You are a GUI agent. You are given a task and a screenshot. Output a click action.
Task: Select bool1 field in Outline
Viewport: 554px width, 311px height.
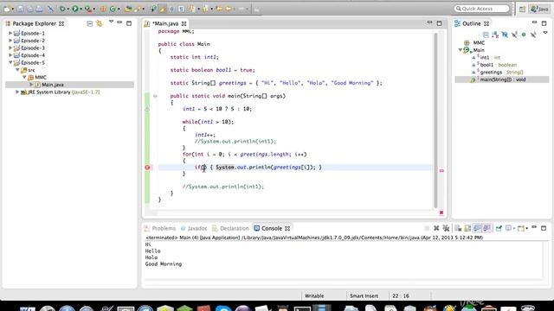coord(494,65)
